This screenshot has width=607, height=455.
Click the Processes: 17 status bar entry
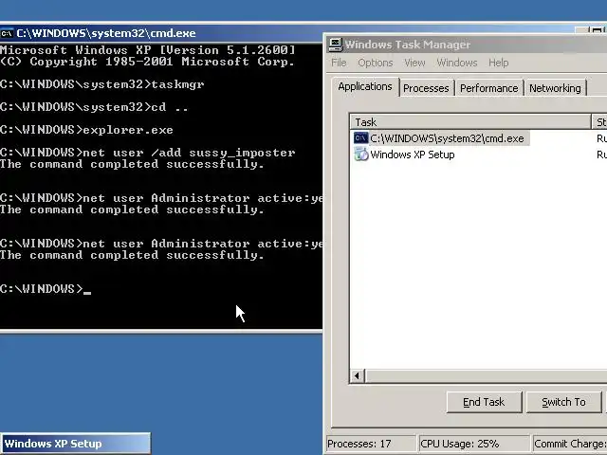(370, 444)
